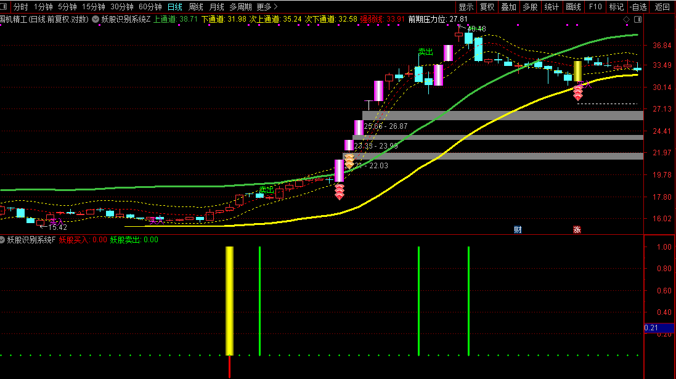Click the red arrow stack under the yellow candle

coord(578,93)
